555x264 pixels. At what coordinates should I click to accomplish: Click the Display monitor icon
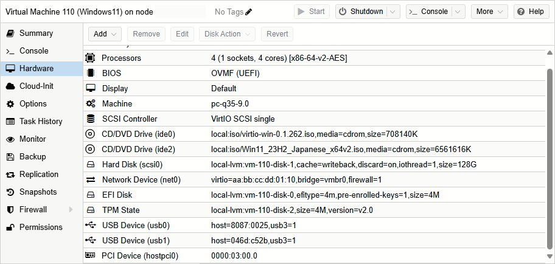[91, 88]
